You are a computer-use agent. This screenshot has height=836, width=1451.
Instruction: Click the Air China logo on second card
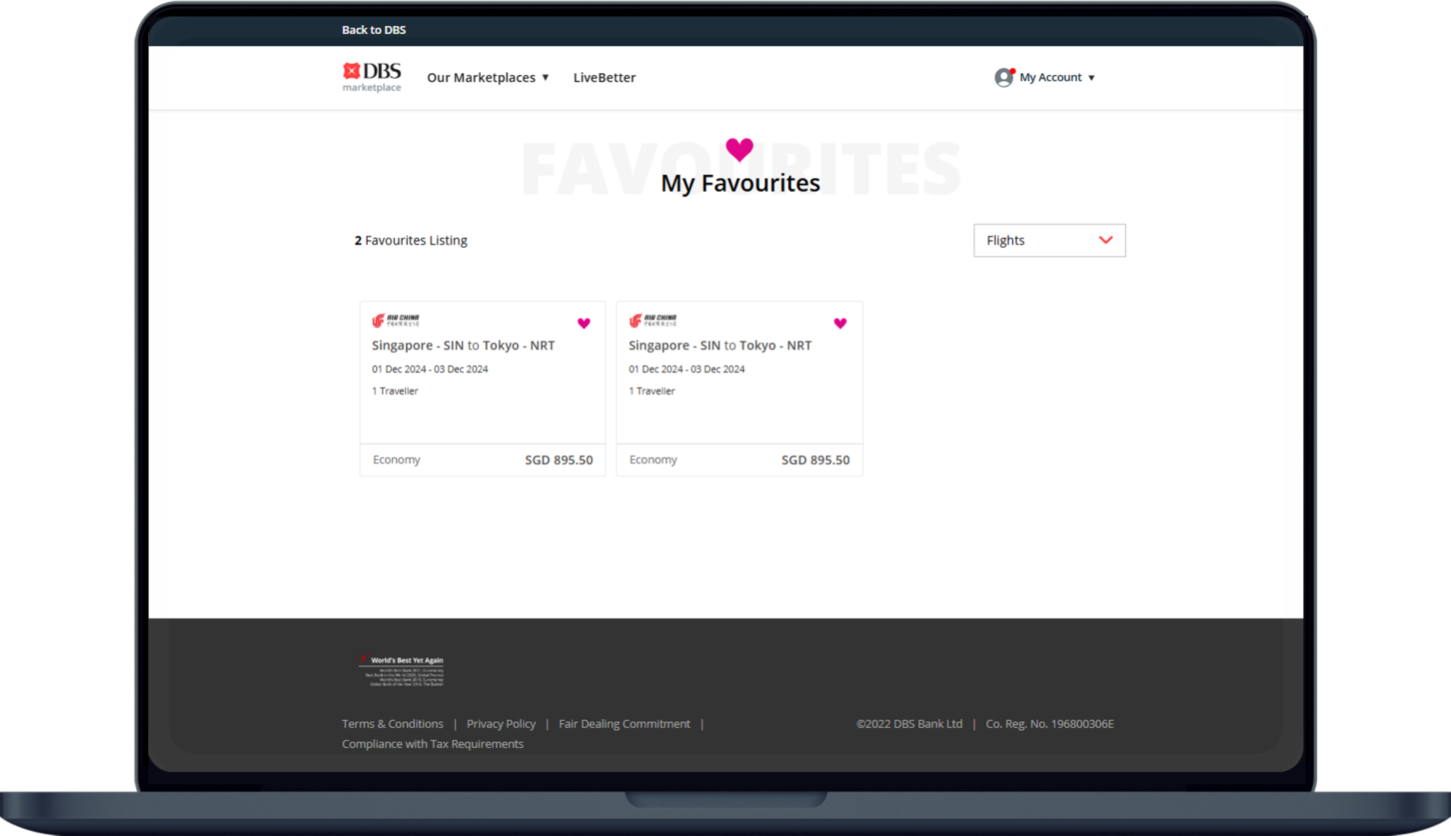pos(653,321)
